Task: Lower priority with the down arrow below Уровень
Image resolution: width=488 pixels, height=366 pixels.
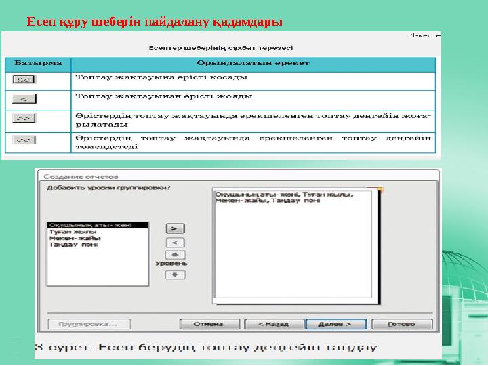Action: (x=176, y=274)
